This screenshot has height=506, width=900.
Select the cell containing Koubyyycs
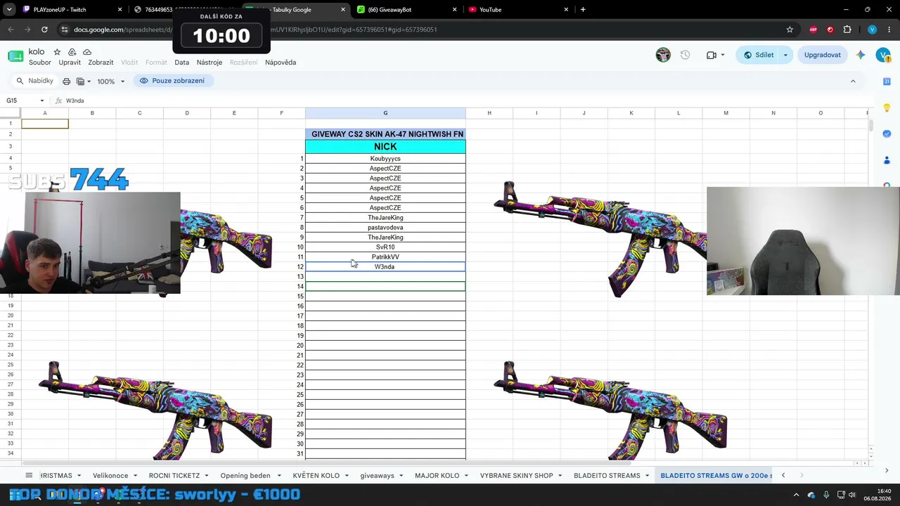[385, 159]
